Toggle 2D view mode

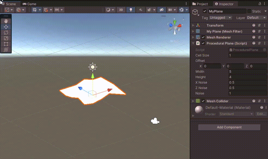pyautogui.click(x=121, y=10)
